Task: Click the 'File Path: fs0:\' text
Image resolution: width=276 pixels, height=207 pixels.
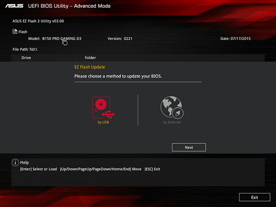Action: (25, 50)
